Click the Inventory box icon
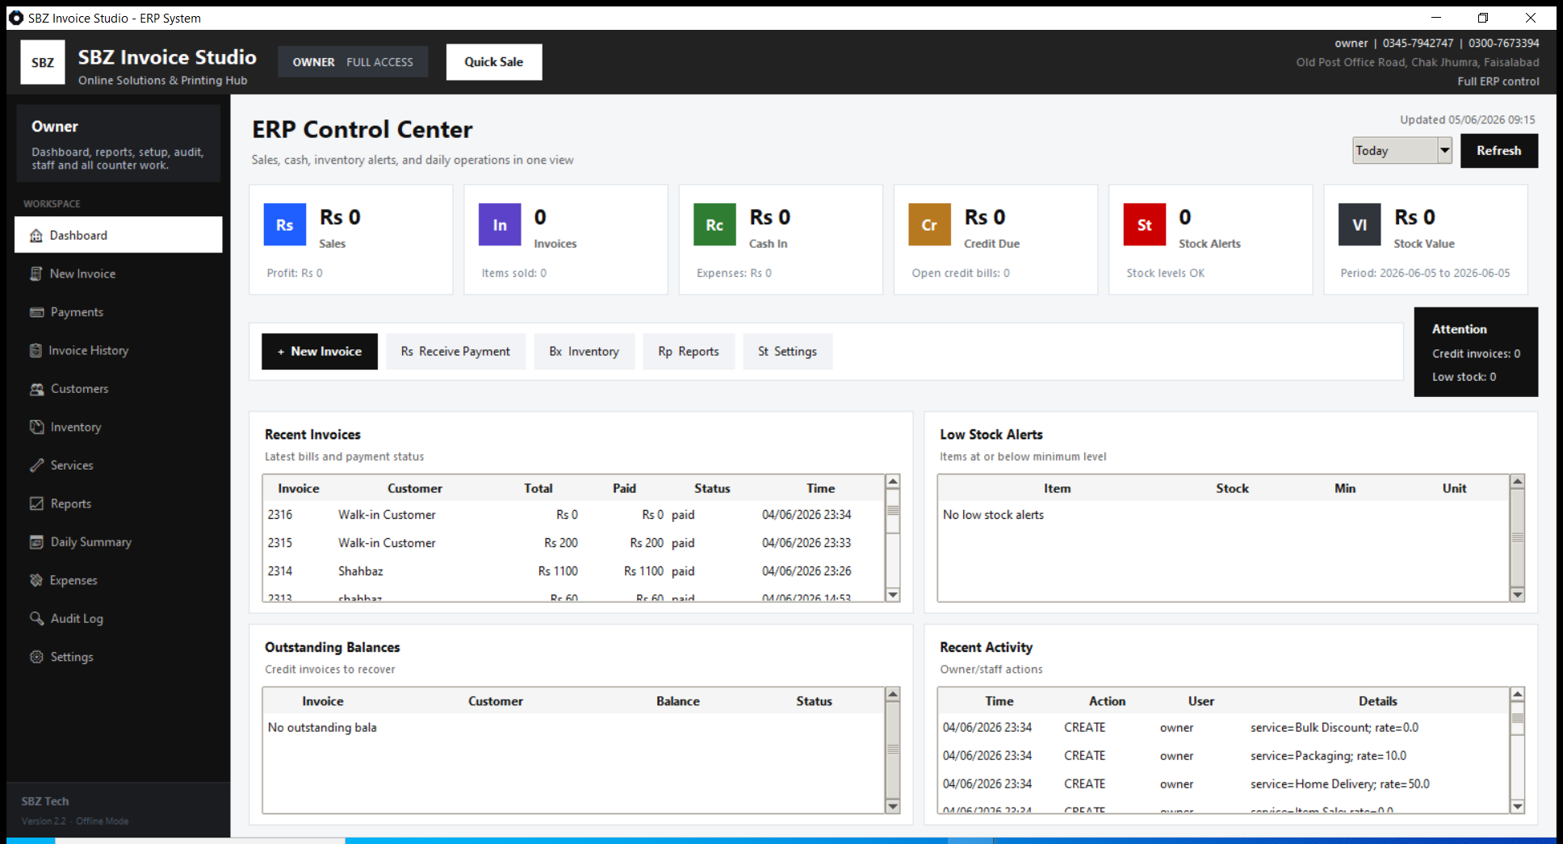The height and width of the screenshot is (844, 1563). click(x=36, y=427)
